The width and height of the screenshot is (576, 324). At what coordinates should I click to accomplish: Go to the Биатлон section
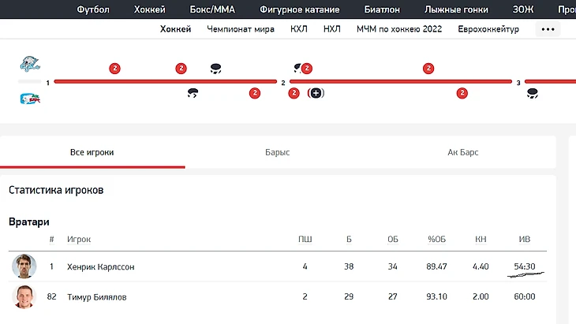pyautogui.click(x=382, y=9)
